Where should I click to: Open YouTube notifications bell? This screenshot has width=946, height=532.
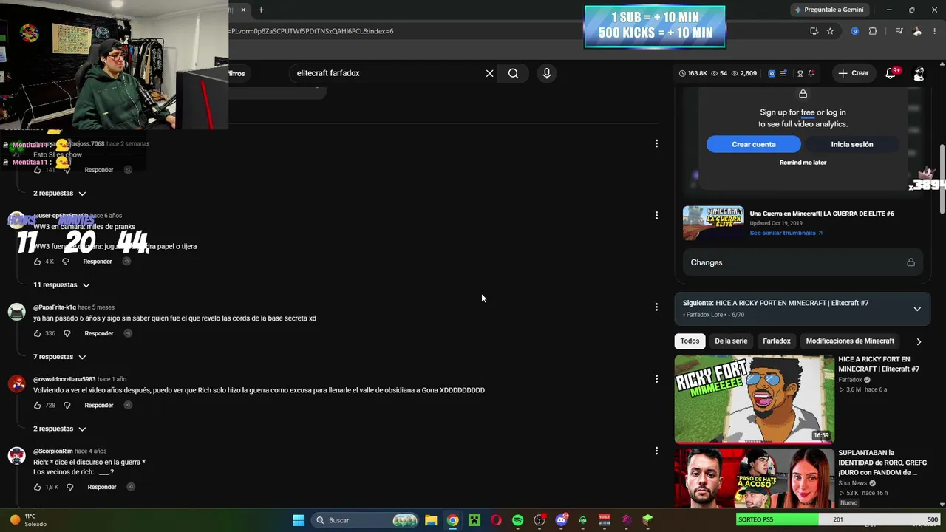coord(891,73)
